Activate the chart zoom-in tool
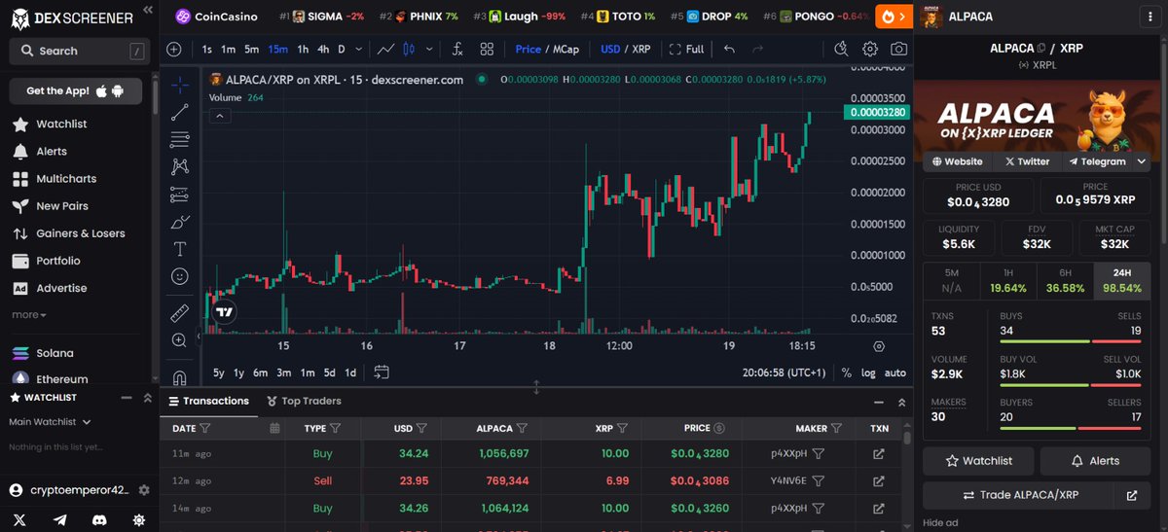This screenshot has height=532, width=1168. (x=179, y=340)
